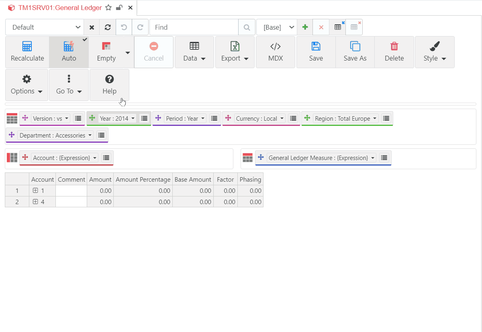Click the Help button

click(109, 85)
